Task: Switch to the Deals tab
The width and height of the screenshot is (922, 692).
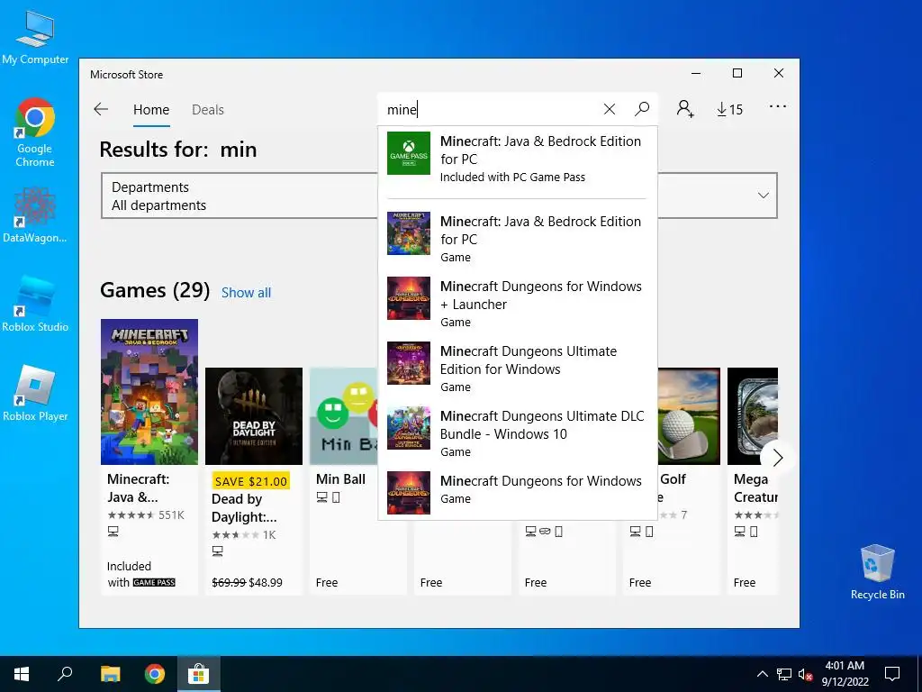Action: [208, 109]
